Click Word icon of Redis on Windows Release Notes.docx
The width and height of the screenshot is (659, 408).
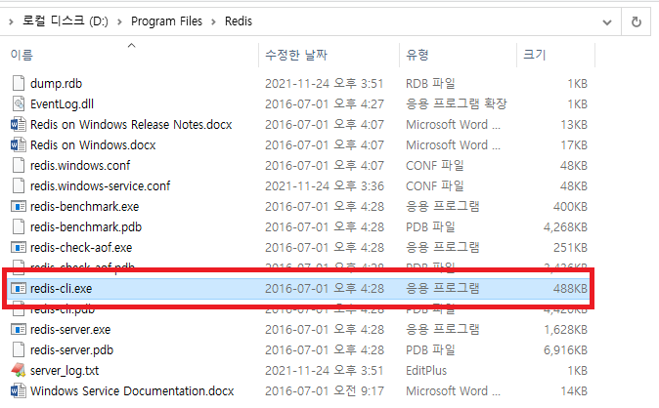pos(18,124)
